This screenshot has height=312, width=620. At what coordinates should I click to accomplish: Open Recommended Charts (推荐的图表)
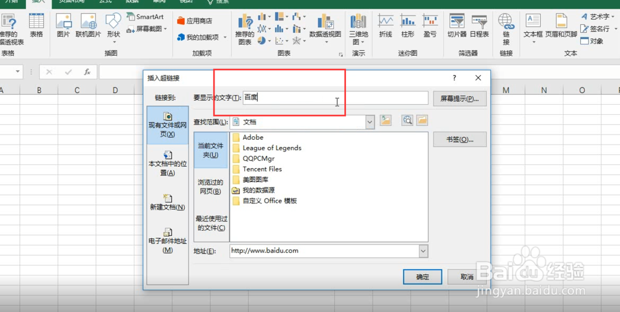point(245,29)
